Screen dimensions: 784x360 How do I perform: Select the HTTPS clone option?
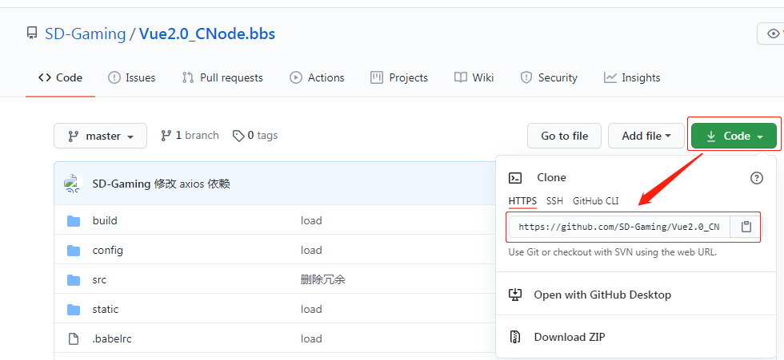pyautogui.click(x=522, y=201)
